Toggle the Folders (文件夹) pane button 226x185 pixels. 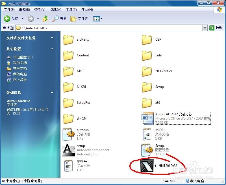click(x=79, y=19)
